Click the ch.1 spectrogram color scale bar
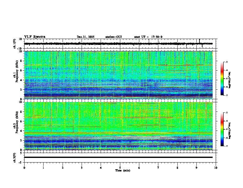This screenshot has height=188, width=243. tap(222, 79)
